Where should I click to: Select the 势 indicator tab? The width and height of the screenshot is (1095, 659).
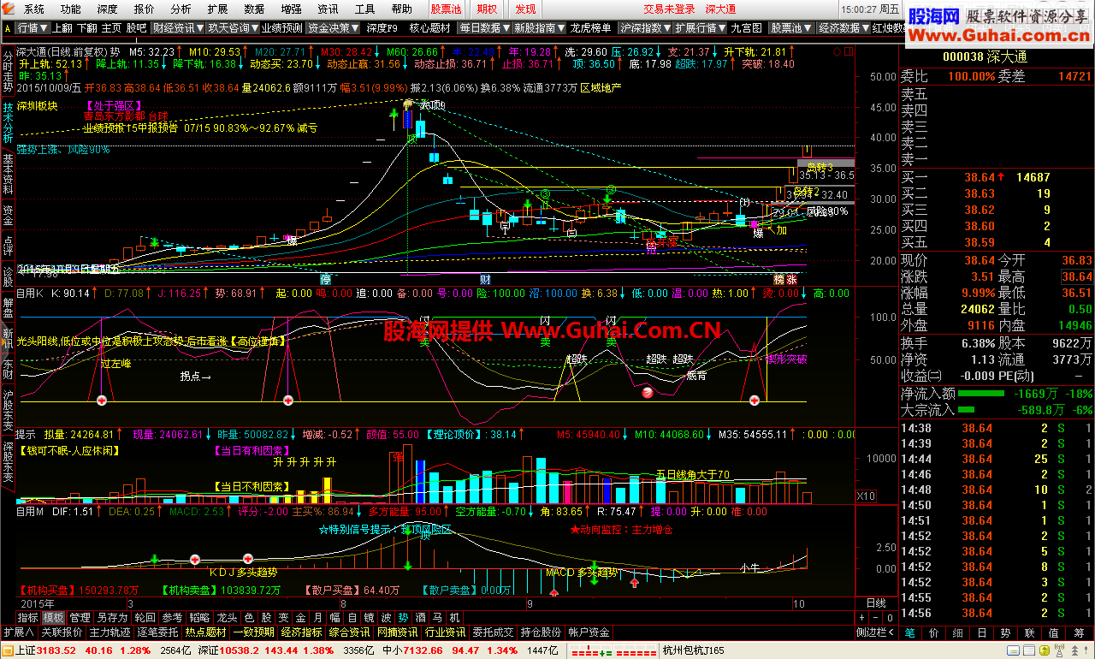(402, 617)
